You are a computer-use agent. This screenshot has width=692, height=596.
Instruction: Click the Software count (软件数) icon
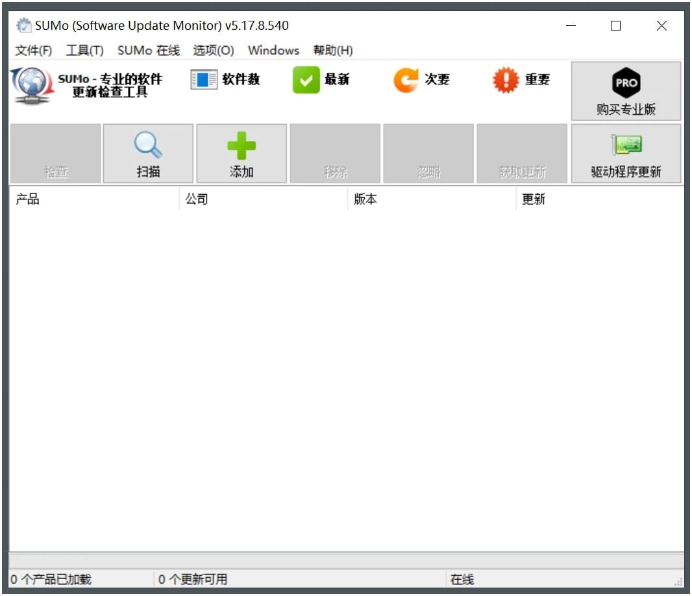[204, 80]
